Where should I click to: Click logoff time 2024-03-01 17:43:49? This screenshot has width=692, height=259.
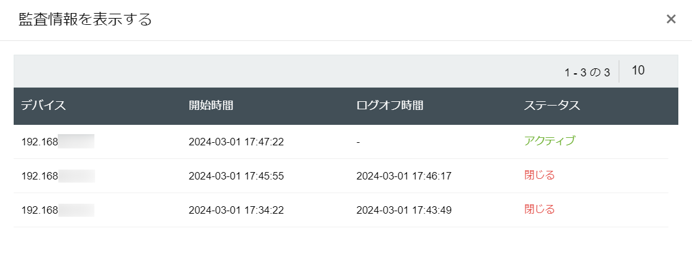pyautogui.click(x=404, y=210)
